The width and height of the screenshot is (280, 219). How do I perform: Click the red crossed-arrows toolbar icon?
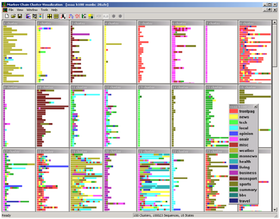click(78, 16)
